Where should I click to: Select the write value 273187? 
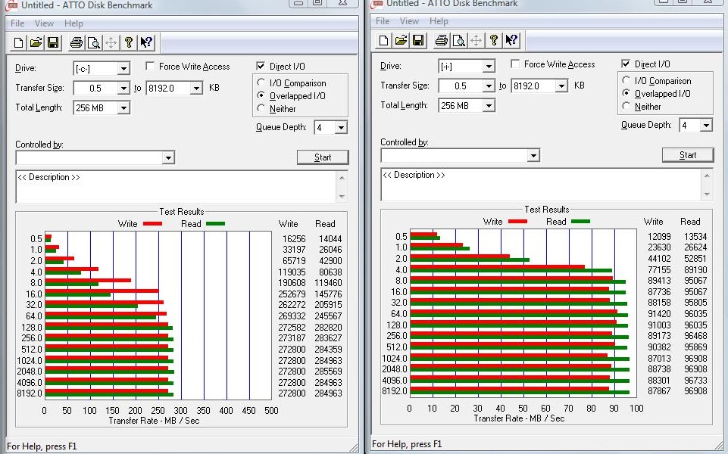coord(292,338)
